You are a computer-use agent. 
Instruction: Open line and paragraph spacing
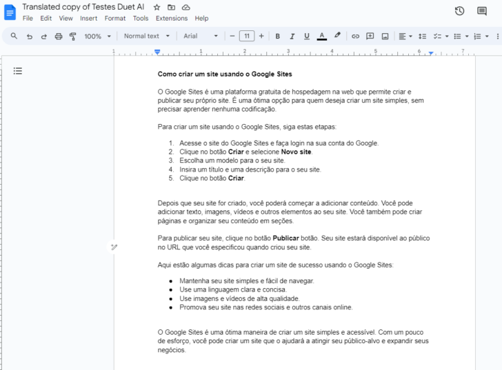pyautogui.click(x=422, y=36)
